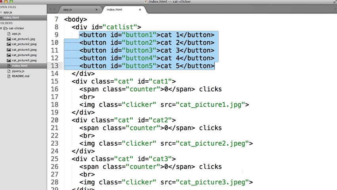Click line number 20 in gutter

(x=55, y=120)
